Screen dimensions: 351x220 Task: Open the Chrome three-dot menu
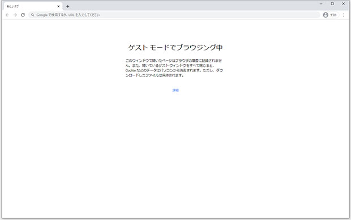click(x=344, y=15)
